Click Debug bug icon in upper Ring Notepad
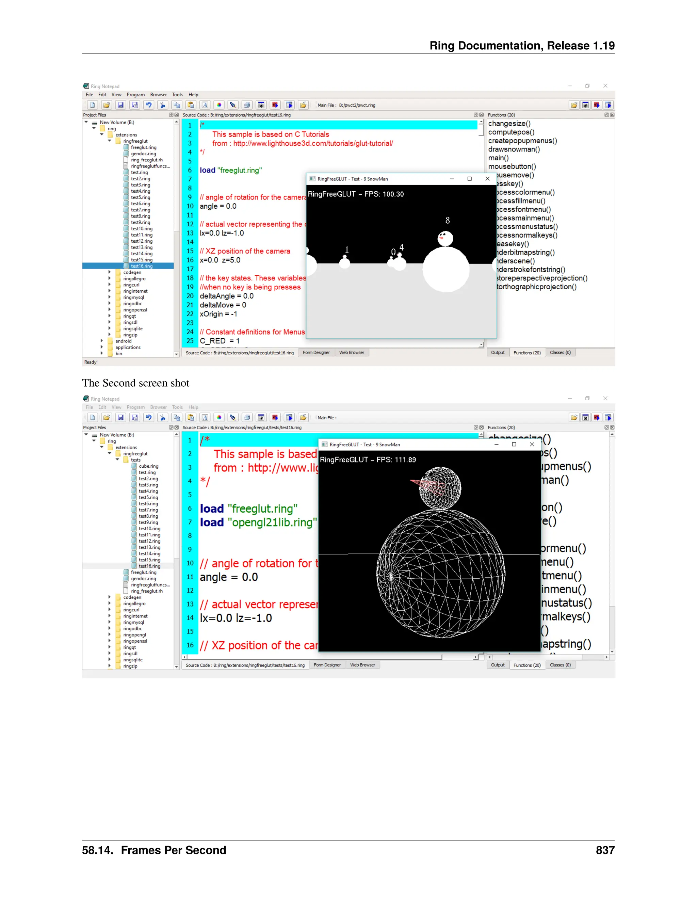 pos(261,105)
